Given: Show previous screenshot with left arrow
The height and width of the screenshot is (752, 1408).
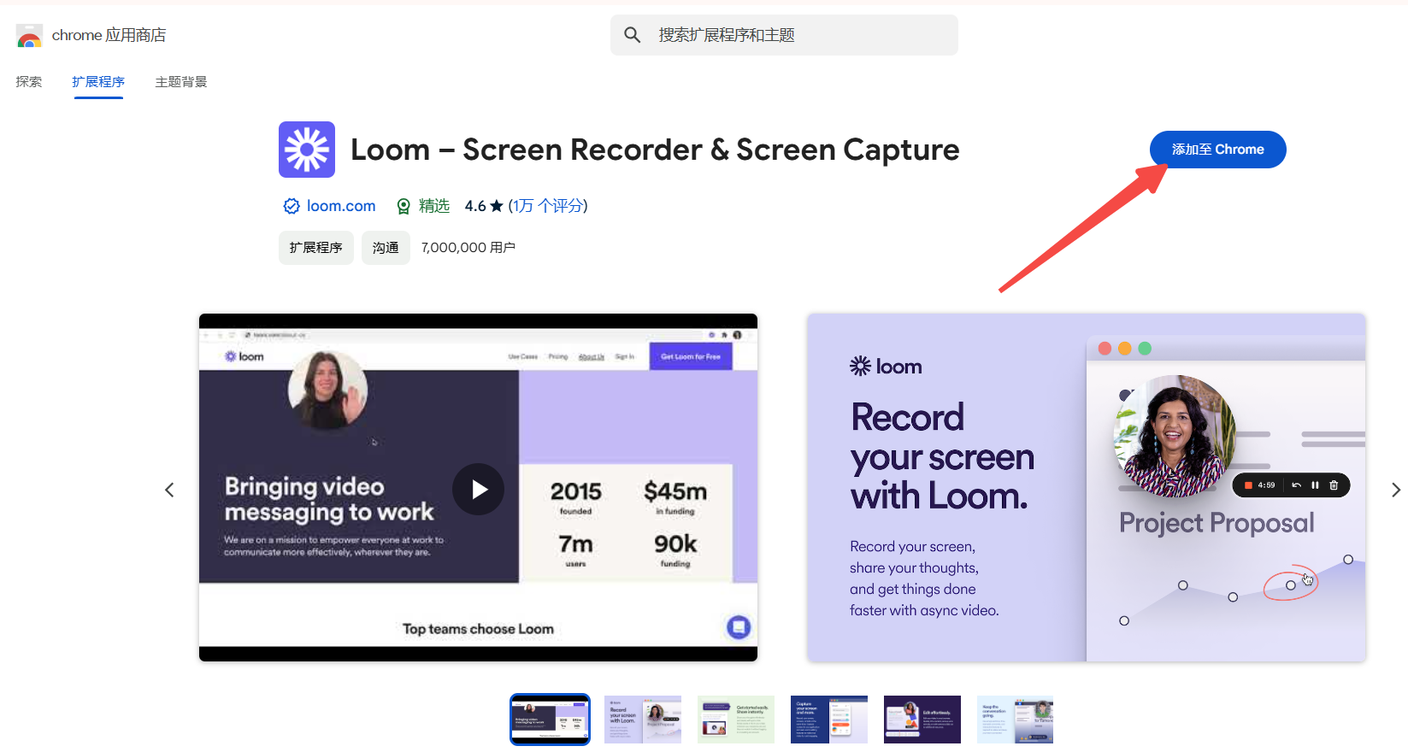Looking at the screenshot, I should click(169, 490).
